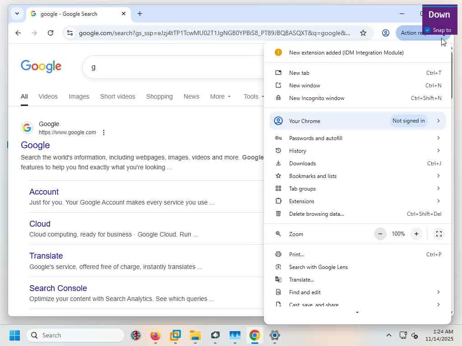Go back using the browser back arrow
This screenshot has width=462, height=346.
[18, 33]
